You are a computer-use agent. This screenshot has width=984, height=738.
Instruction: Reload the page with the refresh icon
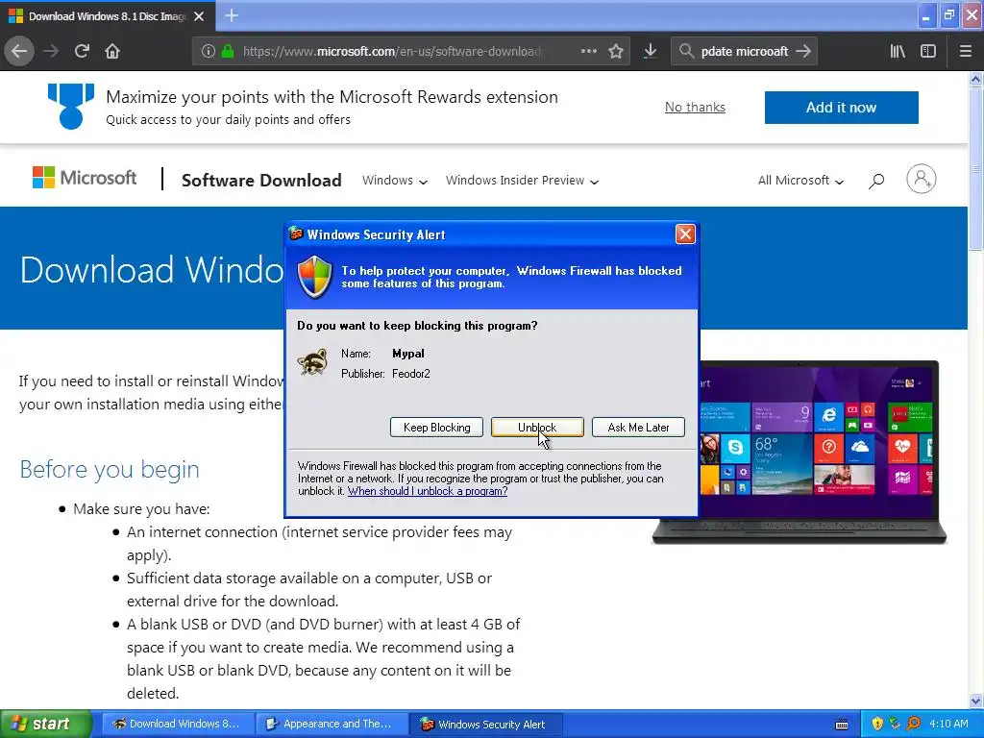(82, 51)
